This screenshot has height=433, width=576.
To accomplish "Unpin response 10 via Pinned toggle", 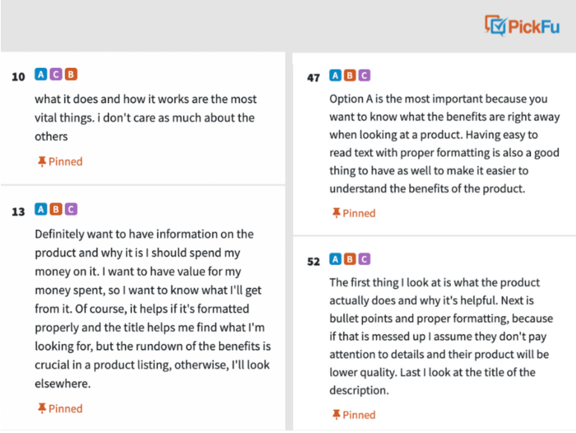I will 60,161.
